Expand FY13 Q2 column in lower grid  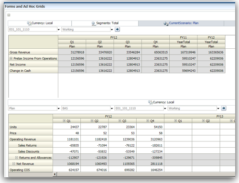(203, 121)
